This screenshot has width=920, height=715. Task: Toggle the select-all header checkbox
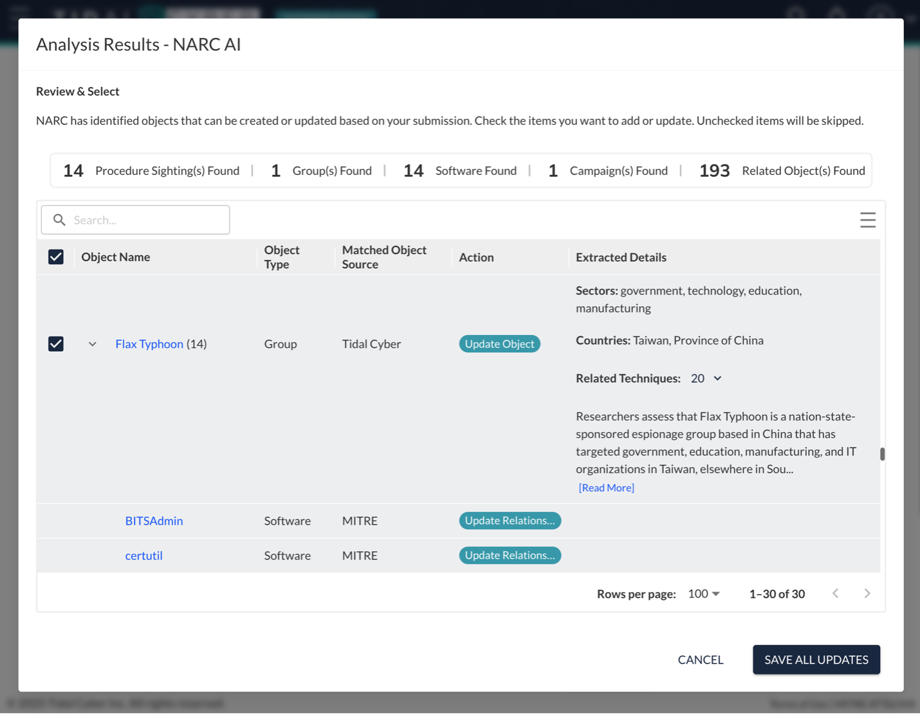[x=56, y=257]
